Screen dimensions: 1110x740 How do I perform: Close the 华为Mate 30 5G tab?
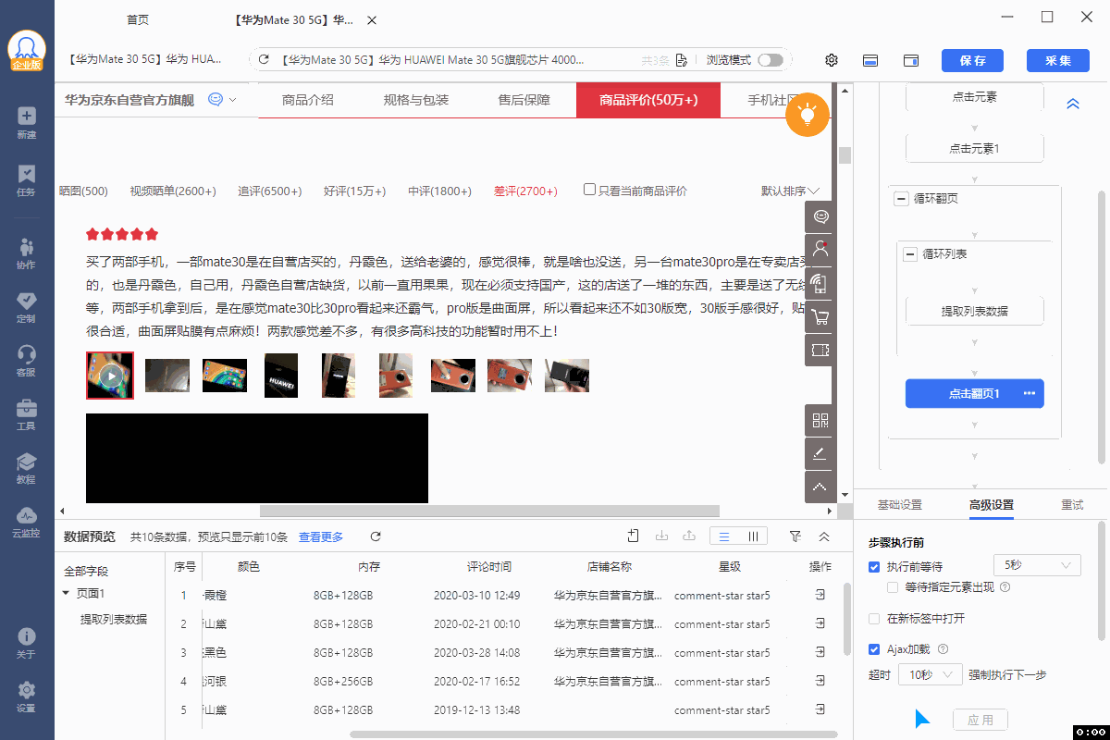[372, 19]
